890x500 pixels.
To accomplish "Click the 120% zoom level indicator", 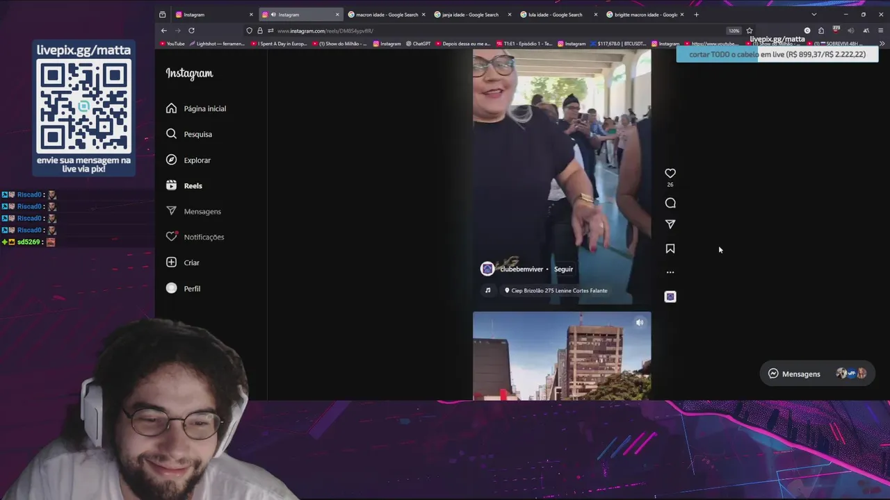I will 734,31.
